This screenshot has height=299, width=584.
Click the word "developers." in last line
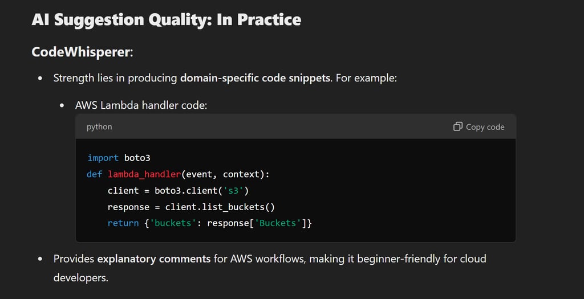click(x=81, y=278)
